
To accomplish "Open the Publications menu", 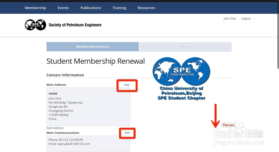I will pos(91,8).
